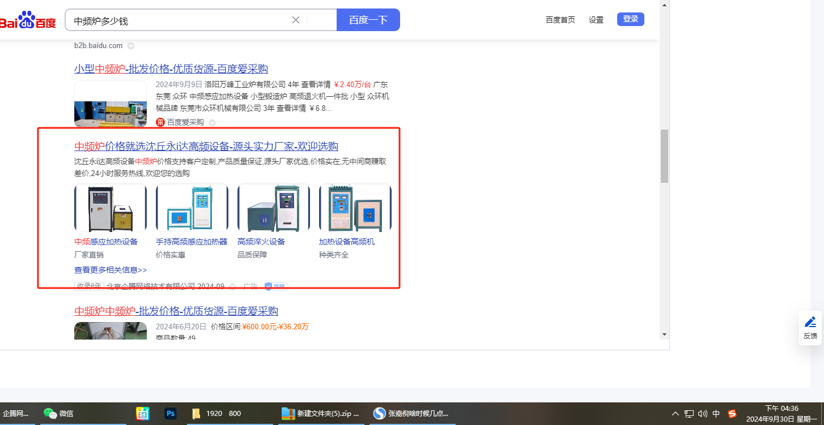824x425 pixels.
Task: Open the image viewer app on the taskbar
Action: click(x=143, y=414)
